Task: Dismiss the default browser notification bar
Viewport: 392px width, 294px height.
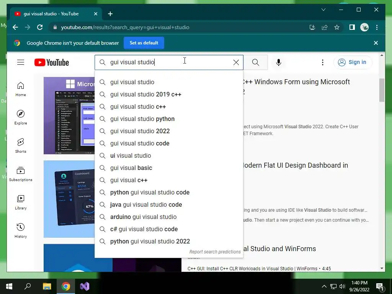Action: pyautogui.click(x=376, y=43)
